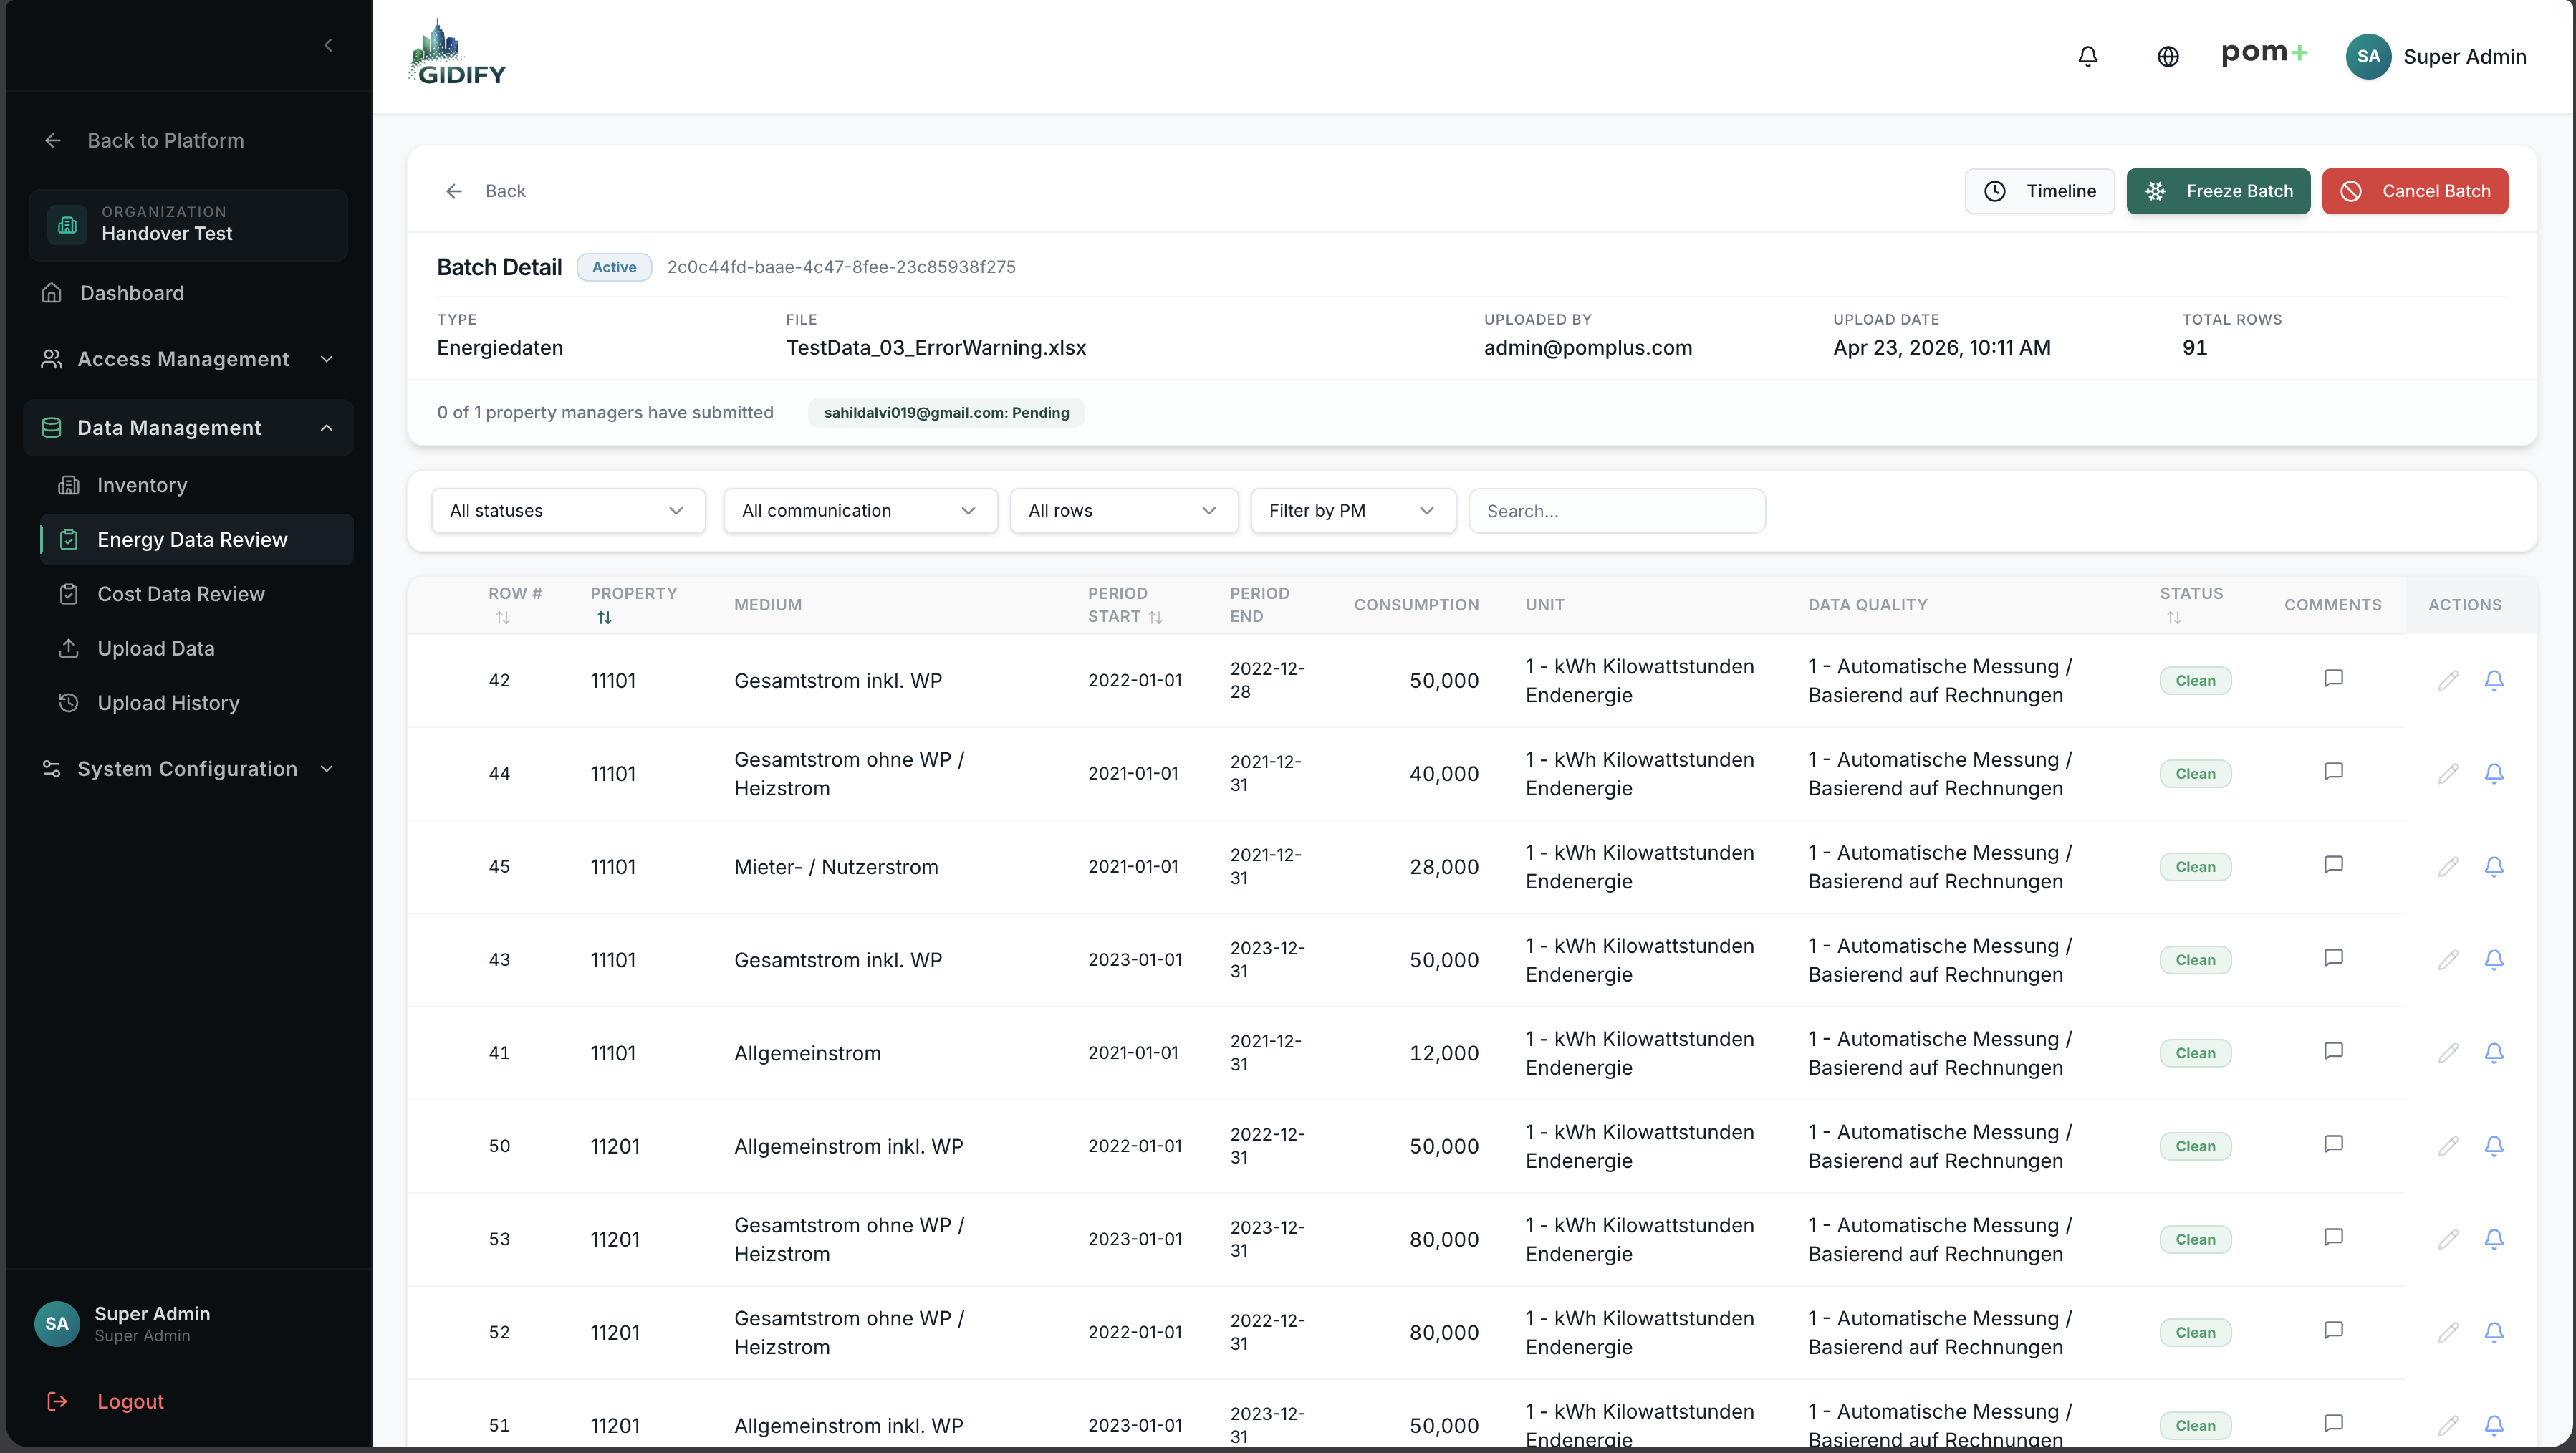Go Back from batch detail
The image size is (2576, 1453).
click(486, 191)
